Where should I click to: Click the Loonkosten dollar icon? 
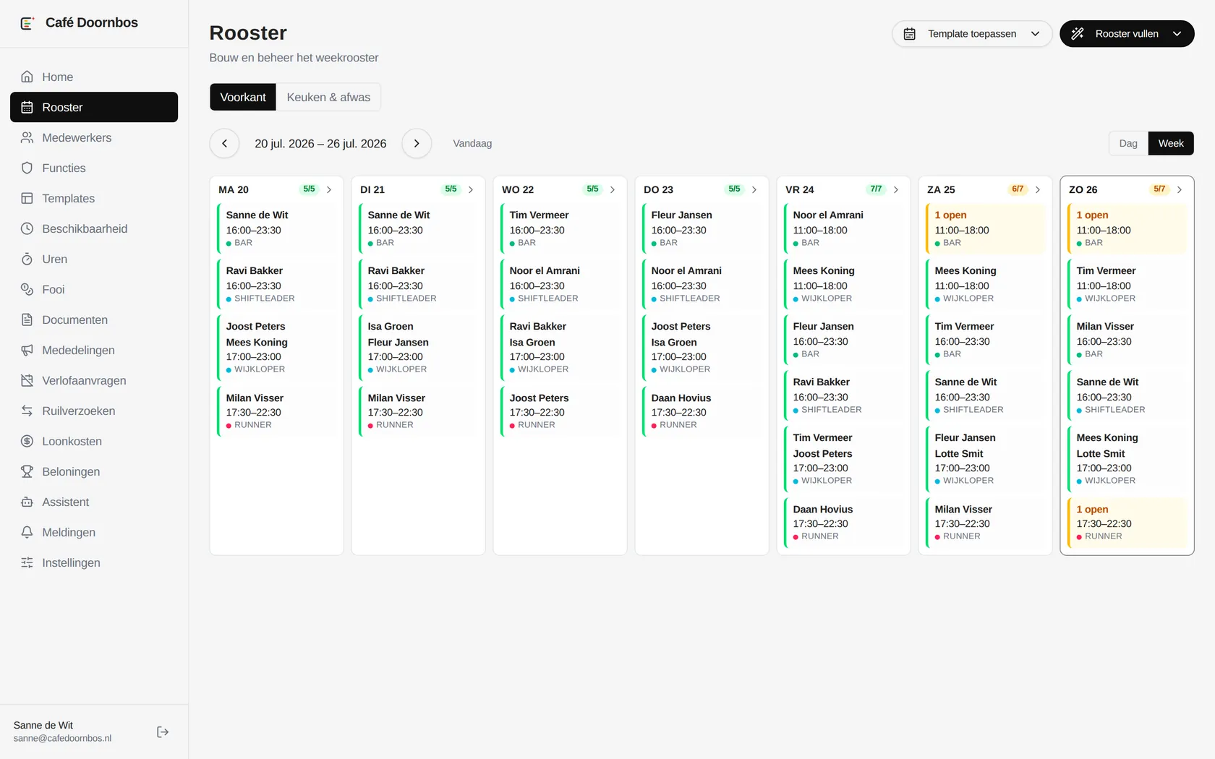pyautogui.click(x=27, y=441)
